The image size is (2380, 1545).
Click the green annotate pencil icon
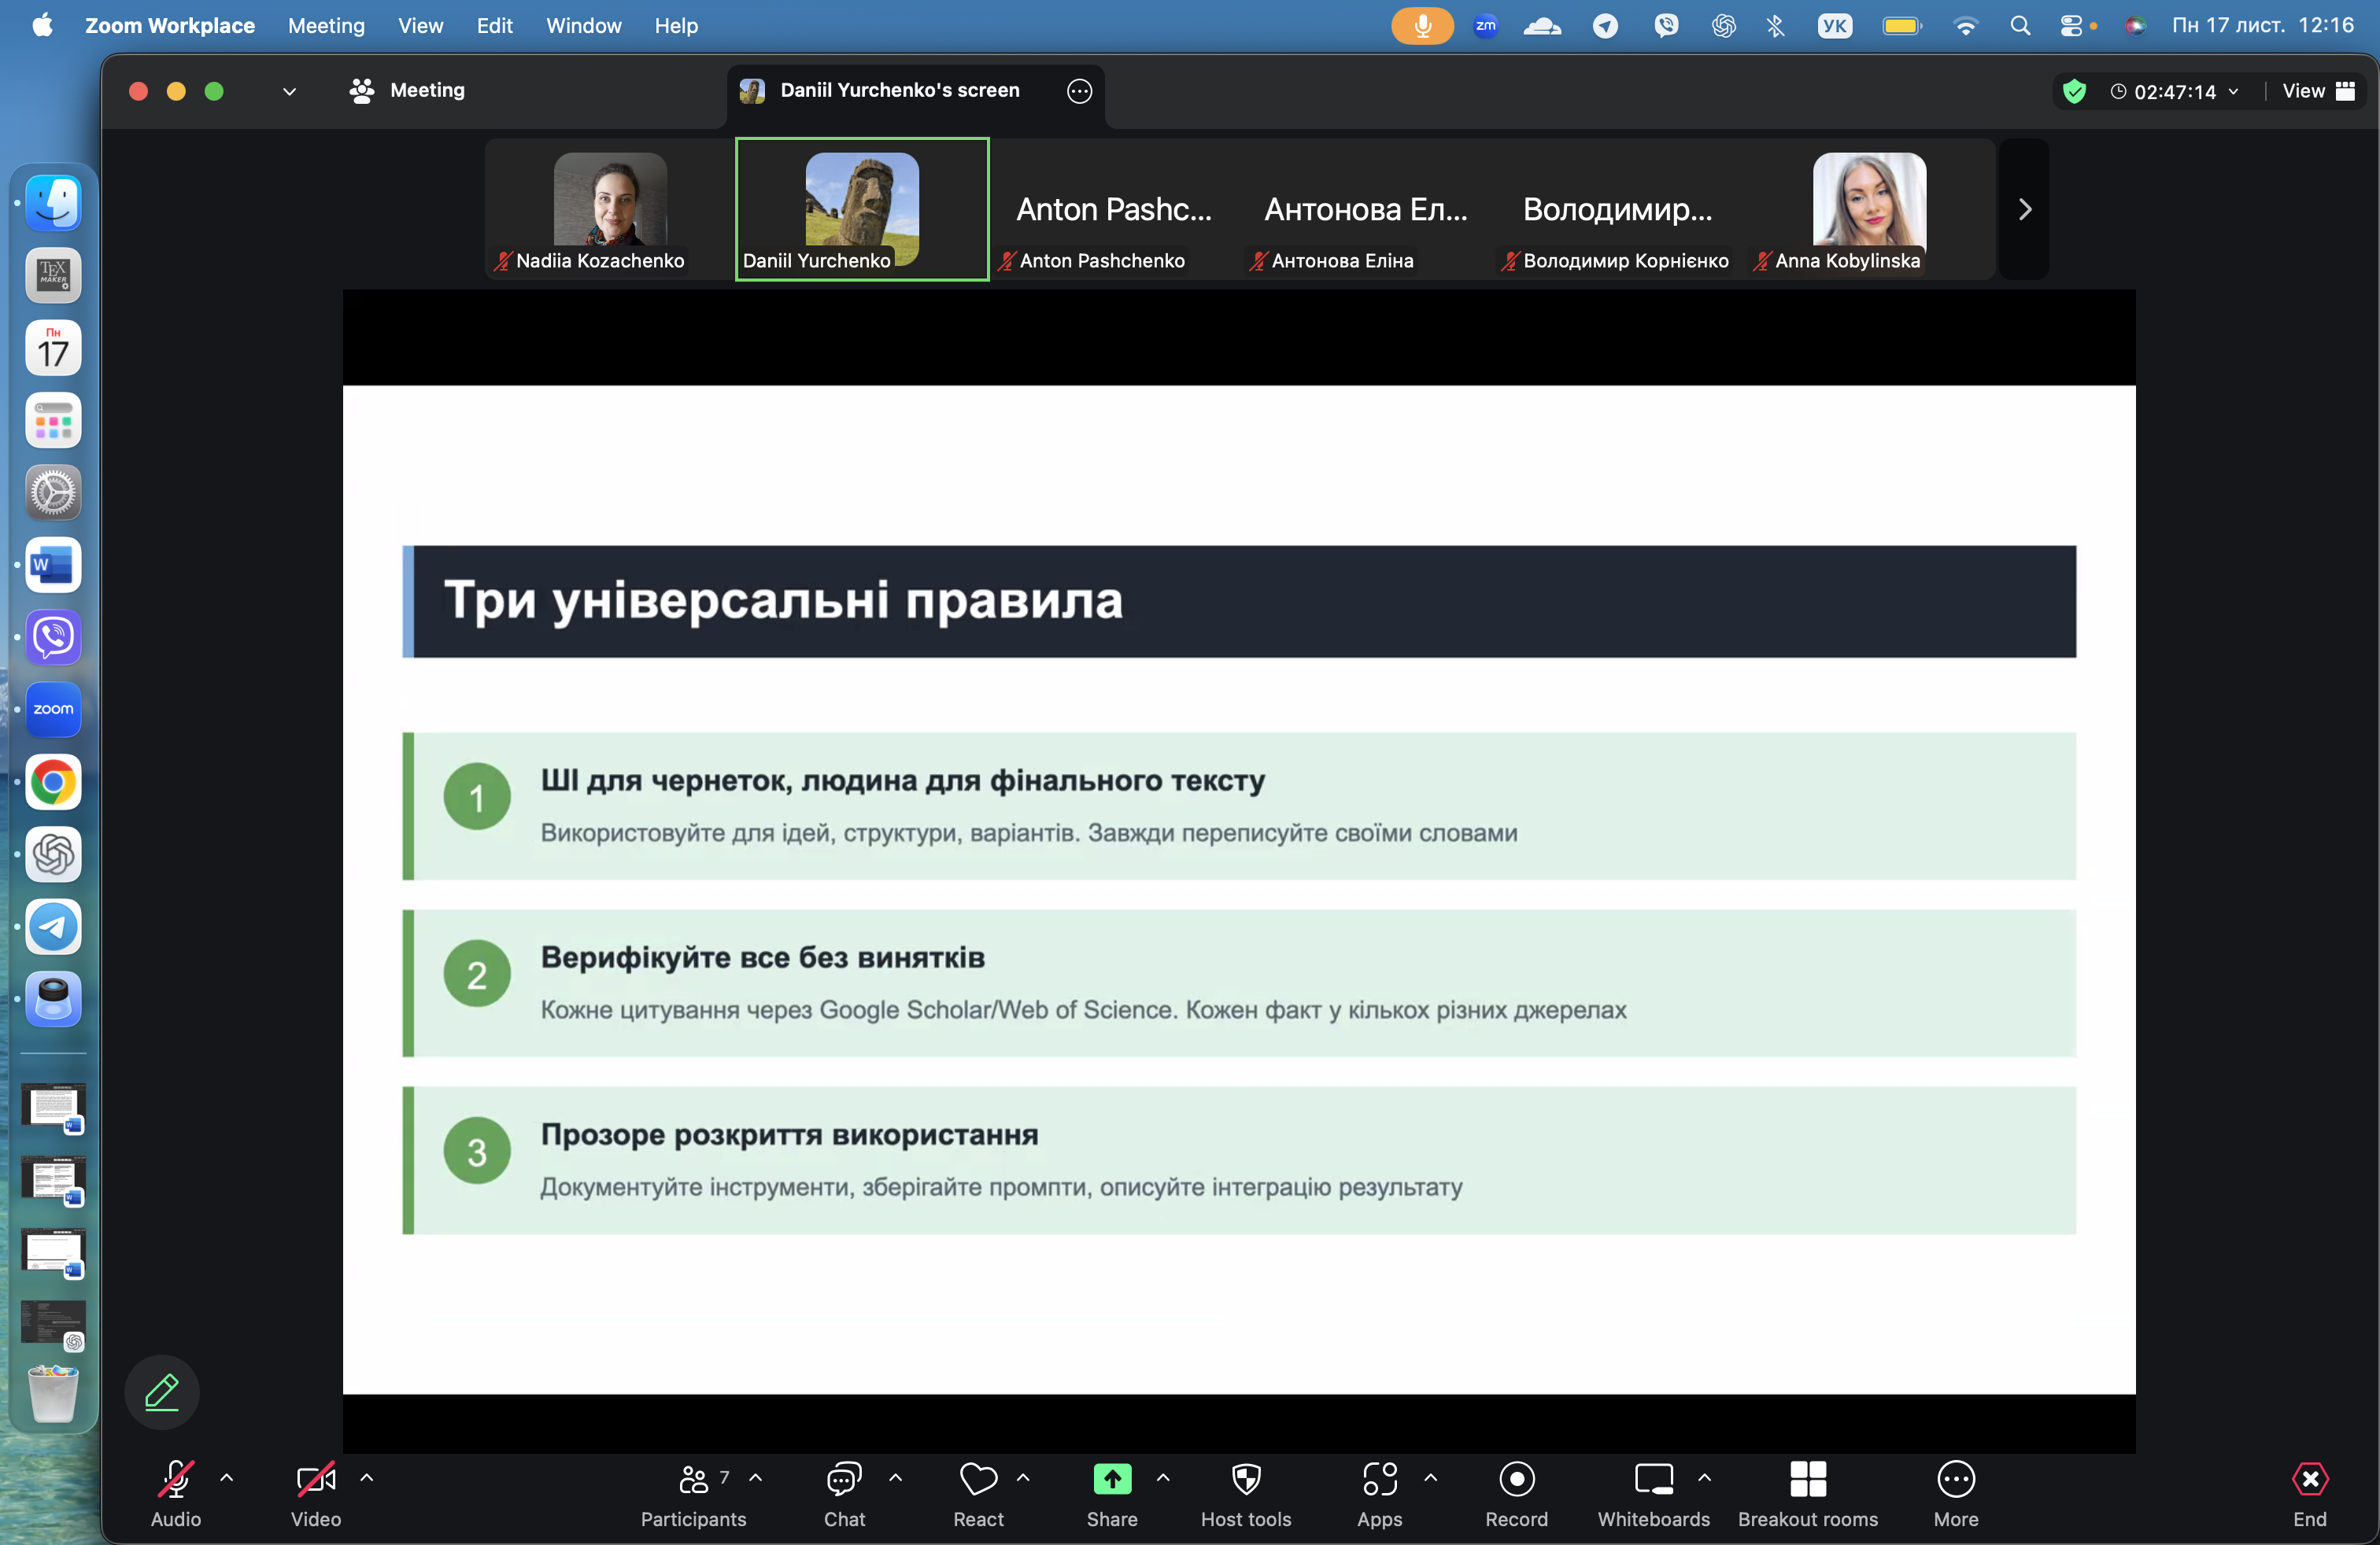pos(162,1392)
